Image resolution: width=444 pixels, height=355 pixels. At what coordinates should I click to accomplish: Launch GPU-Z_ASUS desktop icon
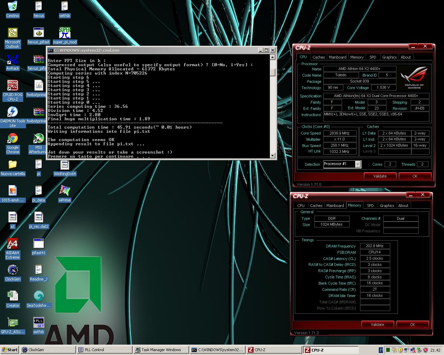(12, 326)
